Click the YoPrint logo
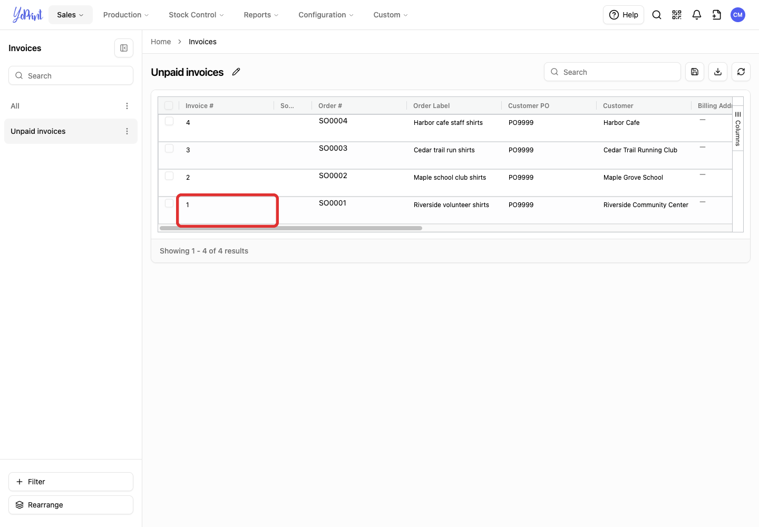 pyautogui.click(x=28, y=15)
